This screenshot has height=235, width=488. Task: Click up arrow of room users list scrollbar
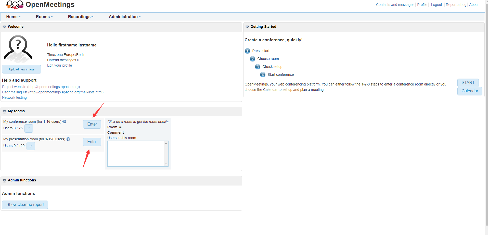(x=166, y=143)
